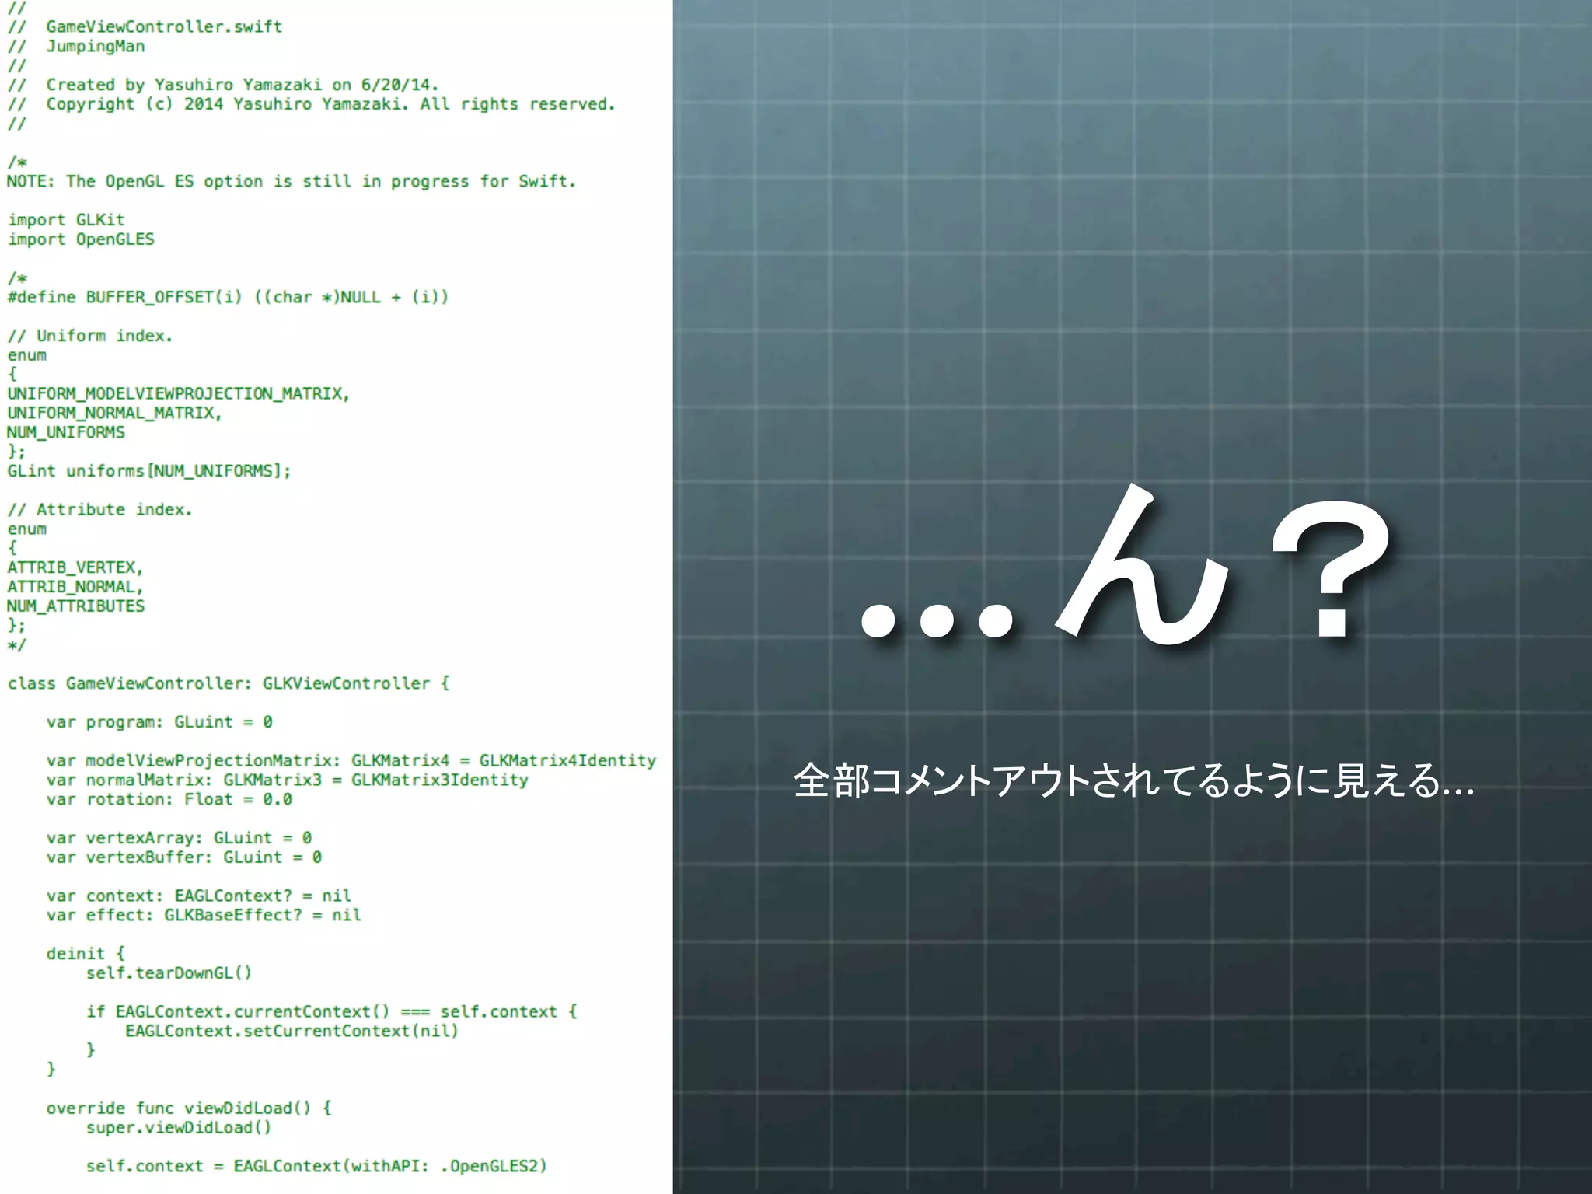This screenshot has width=1592, height=1194.
Task: Click the 'deinit {' line
Action: pos(86,954)
